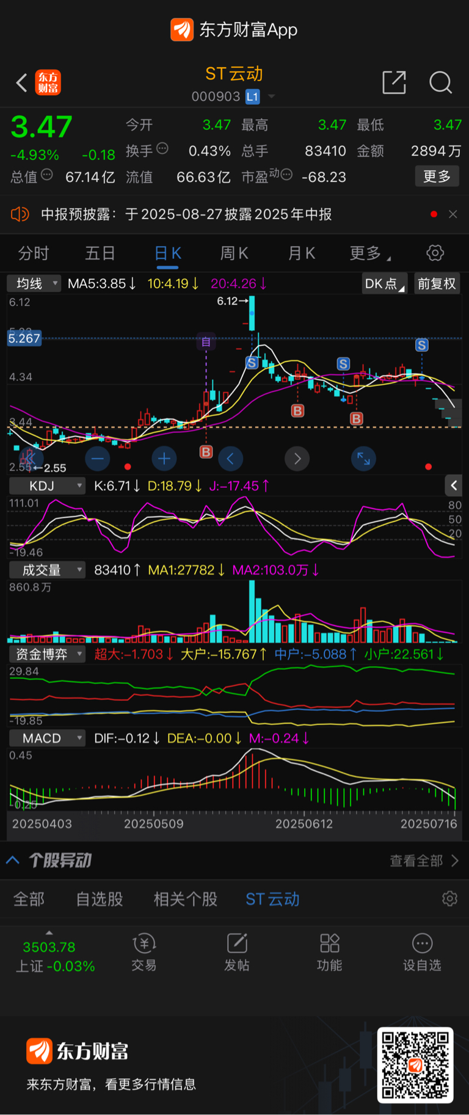Open the KDJ indicator dropdown
Viewport: 469px width, 1115px height.
[x=47, y=486]
